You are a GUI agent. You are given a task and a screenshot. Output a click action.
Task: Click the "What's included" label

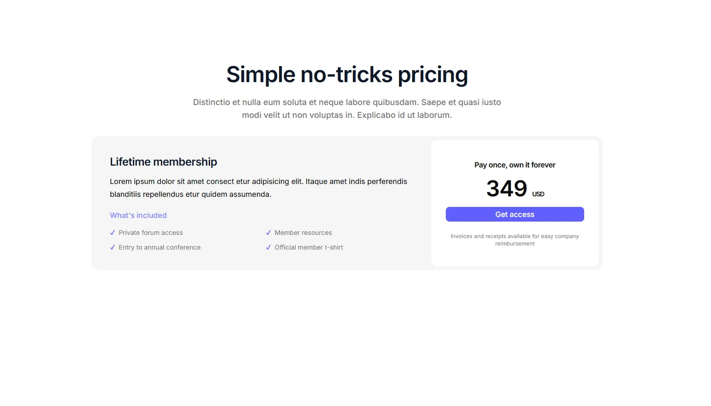tap(138, 215)
